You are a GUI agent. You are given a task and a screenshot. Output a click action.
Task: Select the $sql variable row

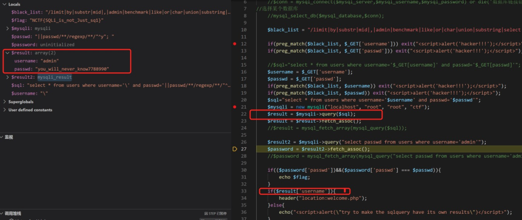(x=120, y=85)
